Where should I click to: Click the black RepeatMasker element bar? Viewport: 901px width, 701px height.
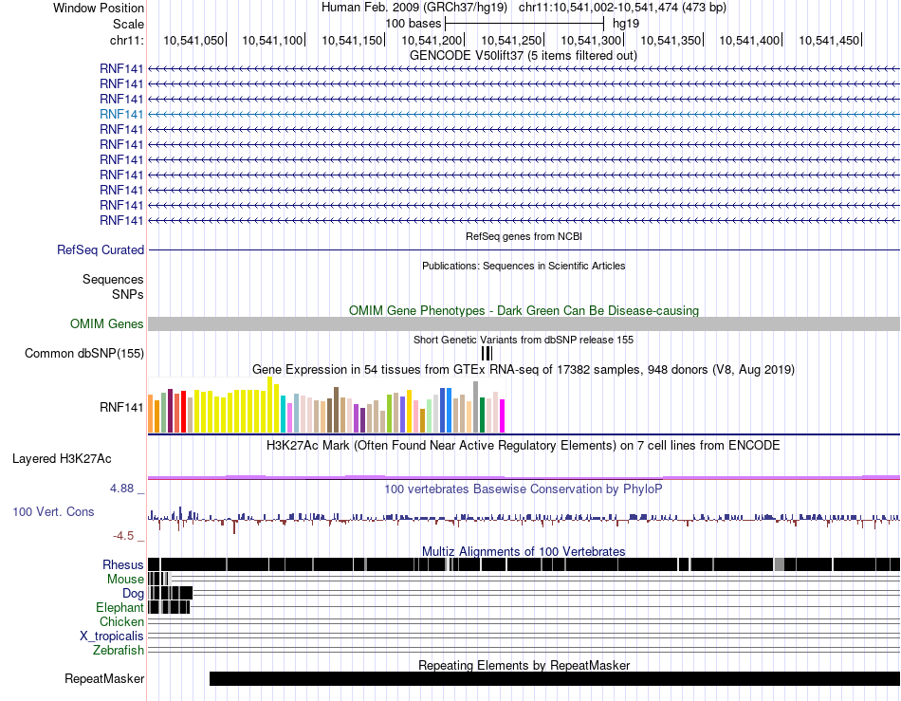555,678
